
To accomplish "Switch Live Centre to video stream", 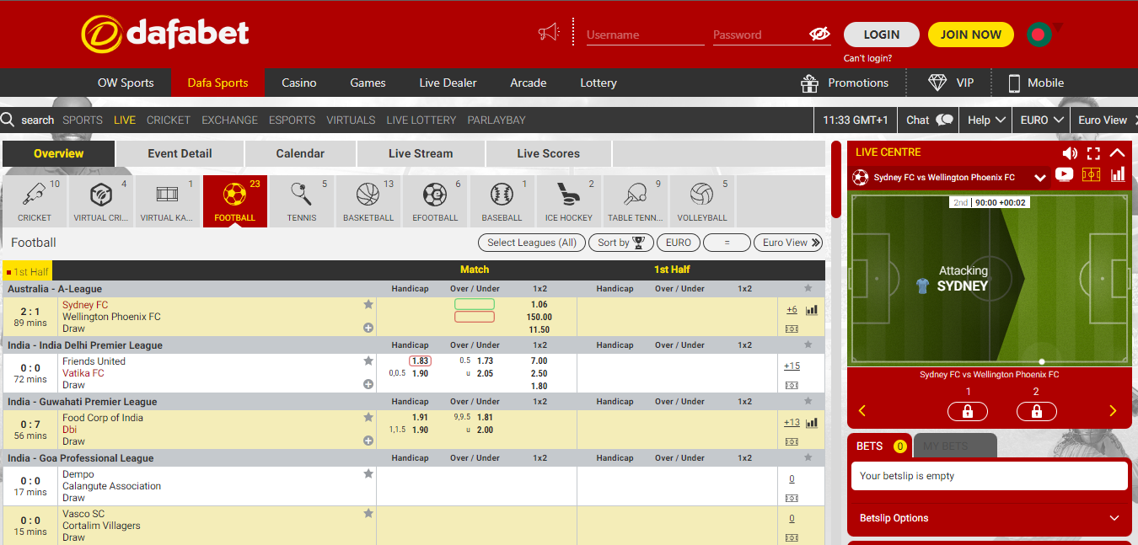I will (1064, 175).
